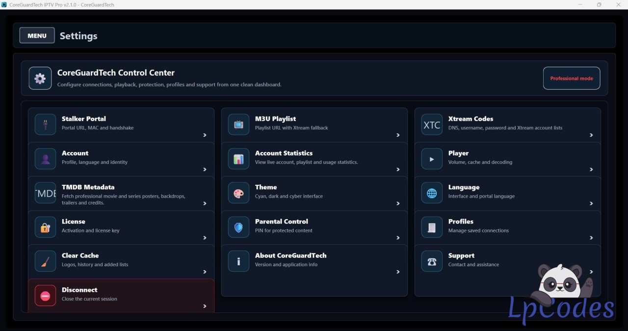Screen dimensions: 628x331
Task: Click the Profiles document icon
Action: click(432, 228)
